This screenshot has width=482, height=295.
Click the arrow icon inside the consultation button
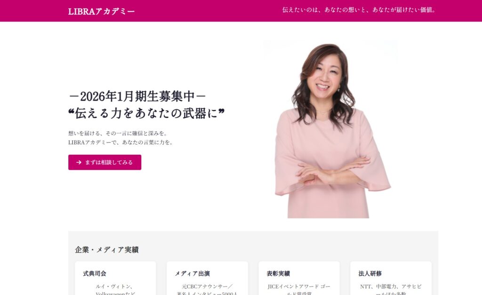(79, 162)
